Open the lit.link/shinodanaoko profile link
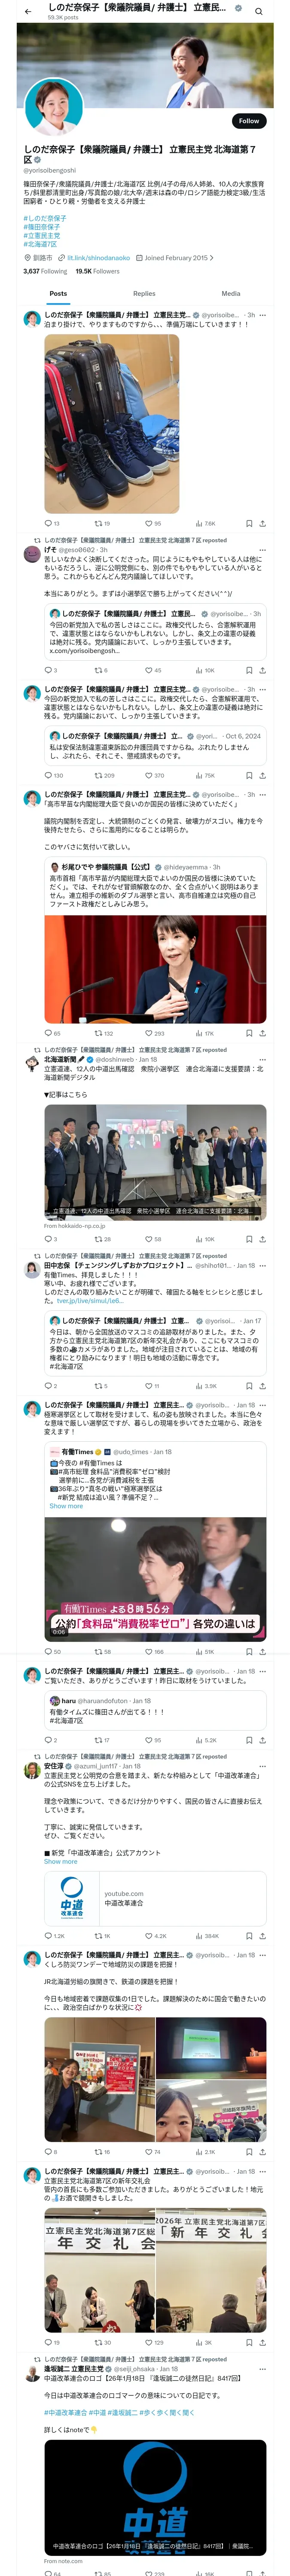This screenshot has height=2576, width=290. [x=98, y=258]
